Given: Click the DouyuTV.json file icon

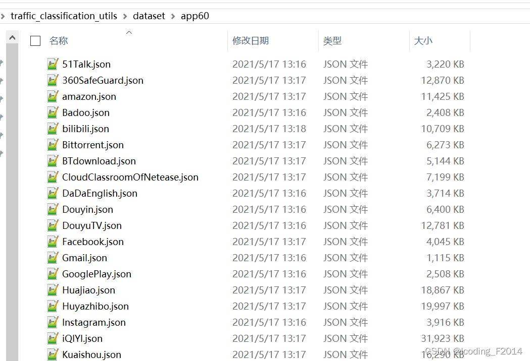Looking at the screenshot, I should point(53,225).
